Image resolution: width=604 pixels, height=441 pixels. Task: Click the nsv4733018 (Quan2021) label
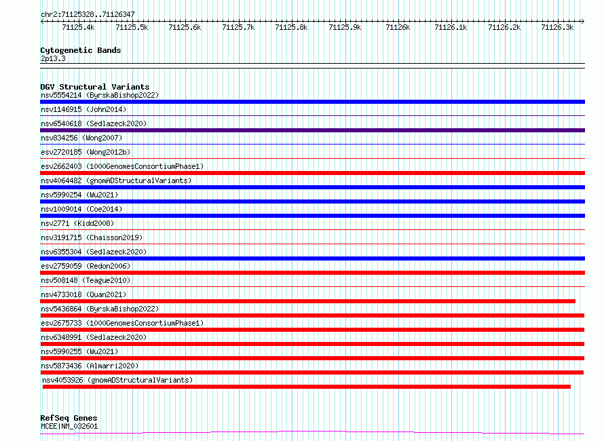(83, 294)
